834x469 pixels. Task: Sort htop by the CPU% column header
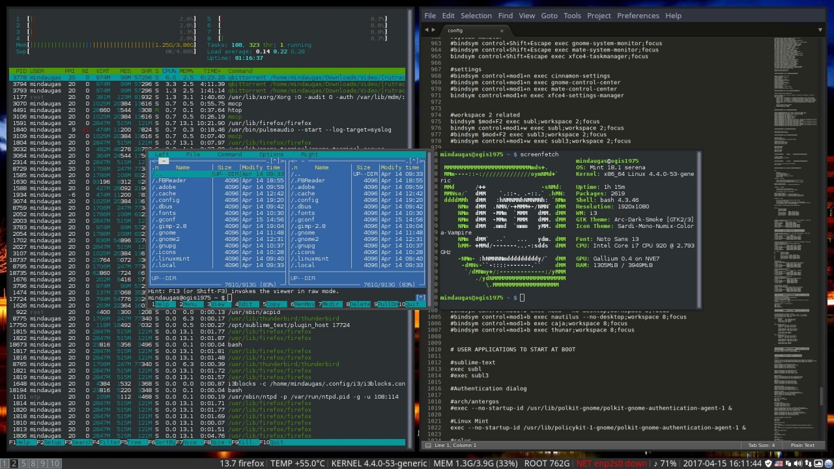[x=169, y=71]
